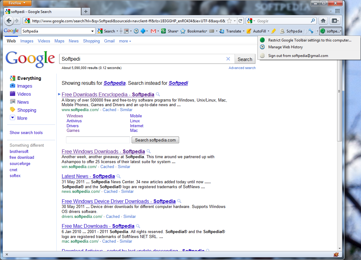The image size is (361, 260).
Task: Click the magnifier in Firefox search box
Action: click(x=313, y=21)
